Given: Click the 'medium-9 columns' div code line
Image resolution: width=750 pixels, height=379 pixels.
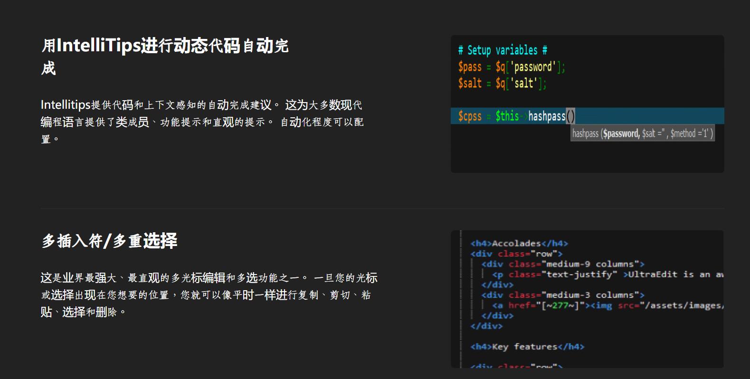Looking at the screenshot, I should [x=563, y=264].
